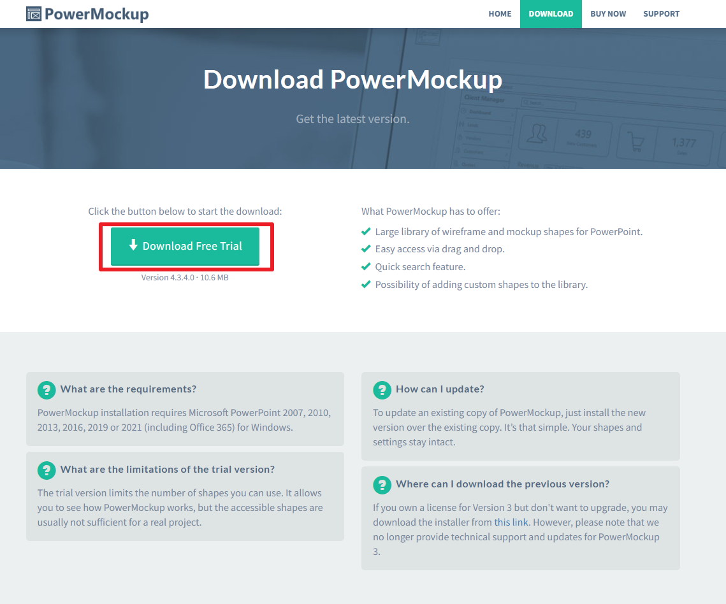Open the SUPPORT navigation link
The height and width of the screenshot is (604, 726).
[661, 14]
